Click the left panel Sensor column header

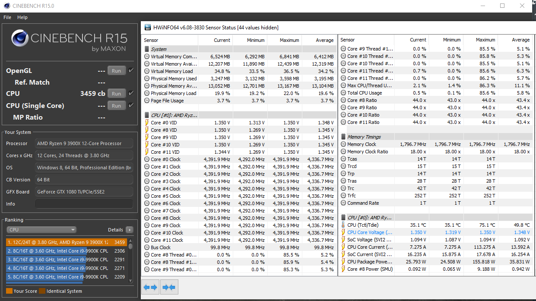click(170, 40)
